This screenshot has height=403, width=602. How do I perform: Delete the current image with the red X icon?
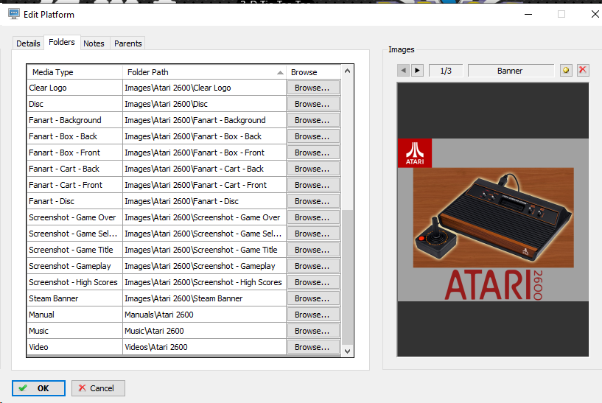tap(583, 70)
